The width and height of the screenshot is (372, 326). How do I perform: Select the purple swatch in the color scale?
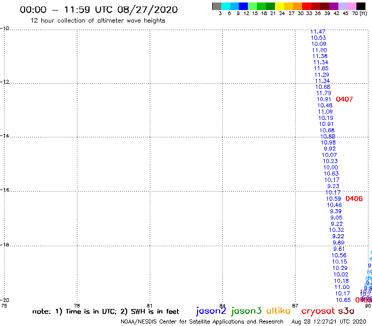pyautogui.click(x=334, y=6)
